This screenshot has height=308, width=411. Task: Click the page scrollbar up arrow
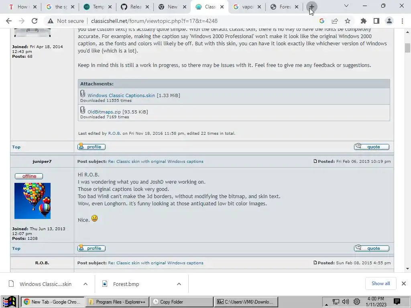(x=407, y=32)
